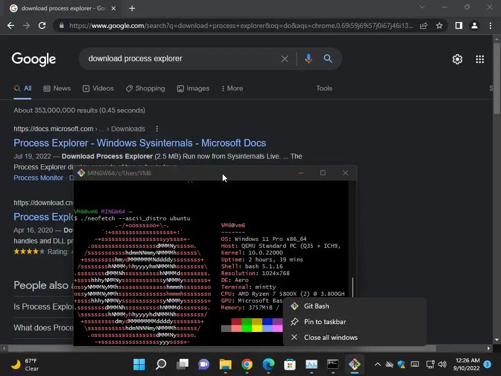
Task: Click Git Bash in taskbar jump list
Action: pyautogui.click(x=355, y=306)
